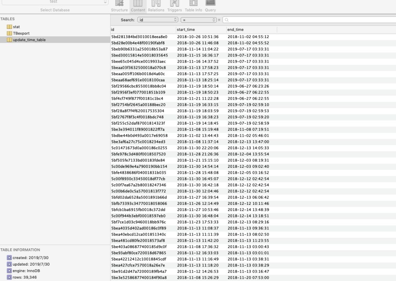
Task: Click the engine InnoDB info marker
Action: (x=9, y=271)
